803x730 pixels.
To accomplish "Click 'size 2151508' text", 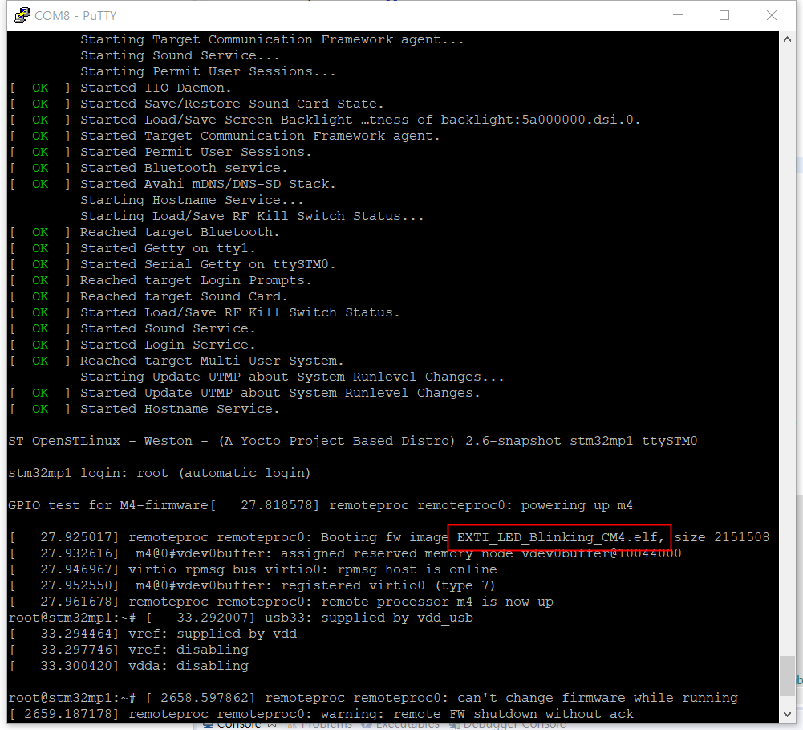I will click(721, 537).
